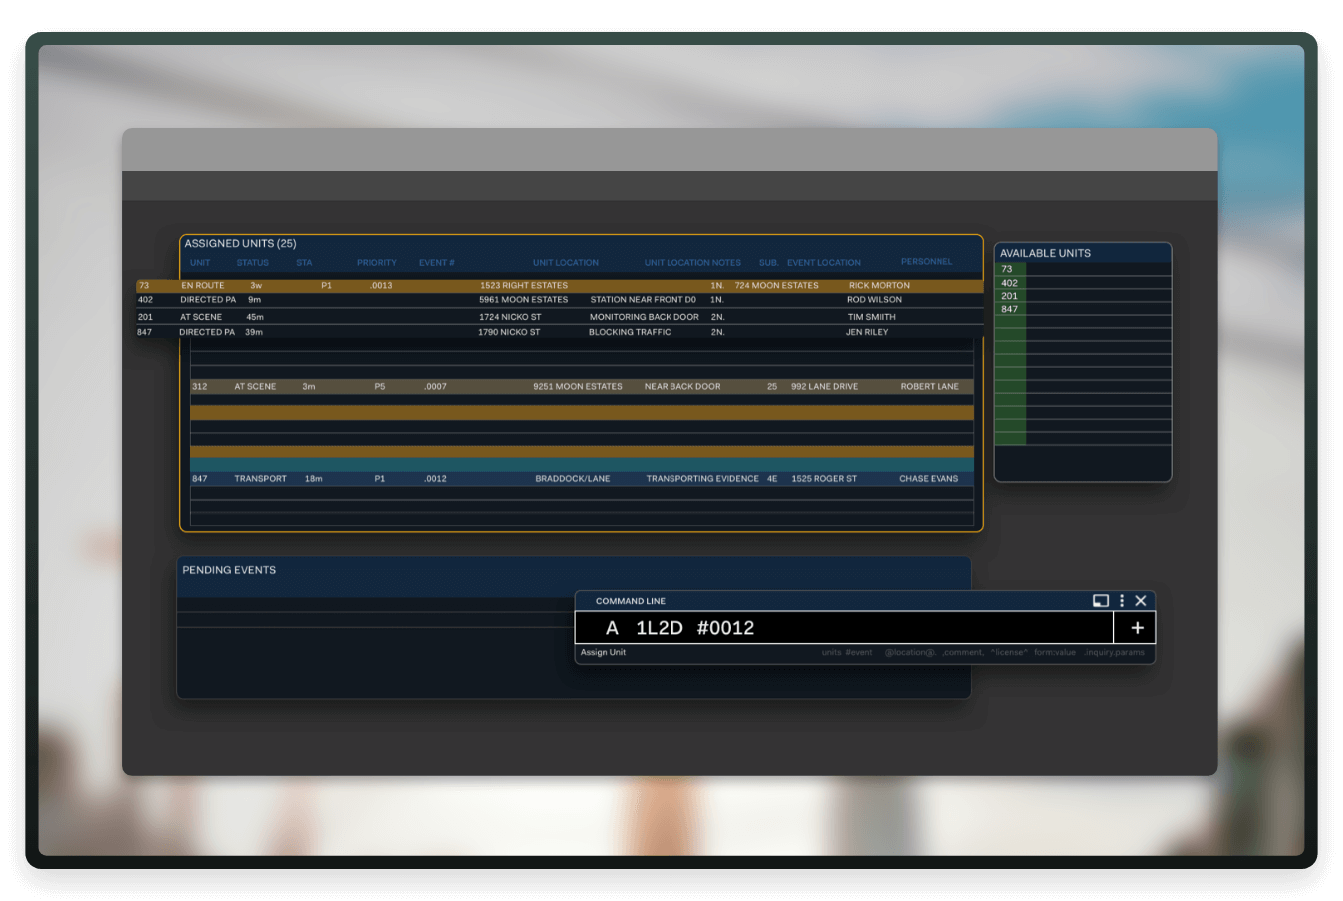
Task: Select unit 402 in Available Units
Action: pos(1008,282)
